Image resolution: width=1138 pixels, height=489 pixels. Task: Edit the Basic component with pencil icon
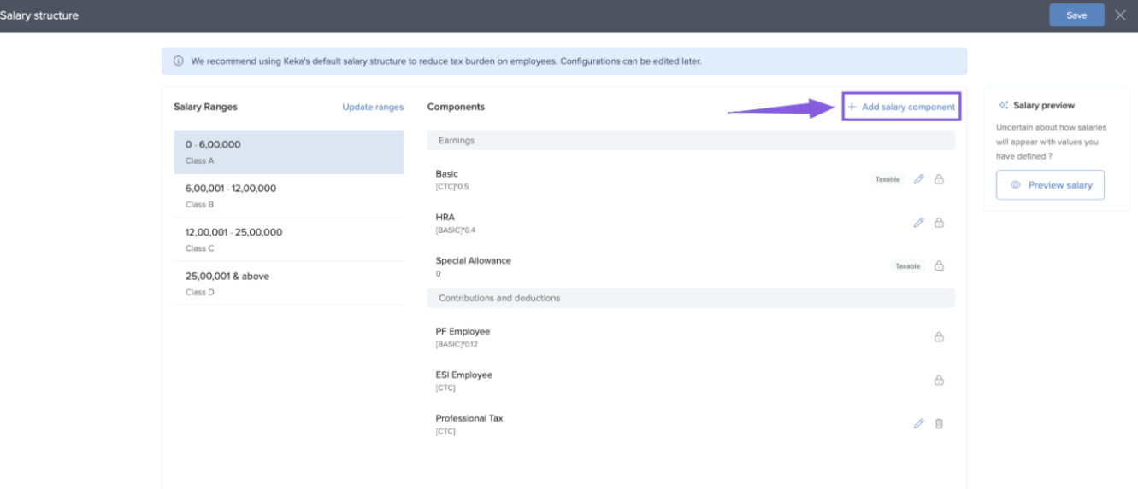(919, 179)
